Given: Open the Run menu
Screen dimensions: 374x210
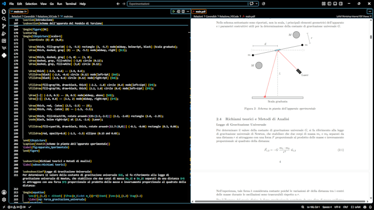Looking at the screenshot, I should tap(59, 4).
